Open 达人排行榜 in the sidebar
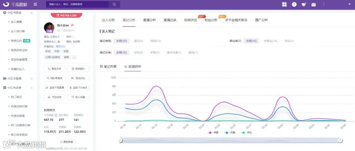This screenshot has width=355, height=151. [18, 31]
